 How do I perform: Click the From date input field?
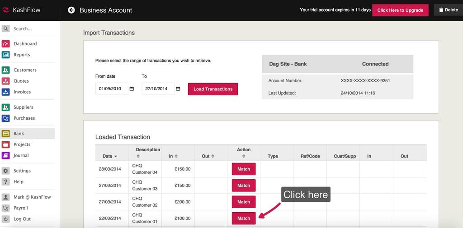[111, 89]
